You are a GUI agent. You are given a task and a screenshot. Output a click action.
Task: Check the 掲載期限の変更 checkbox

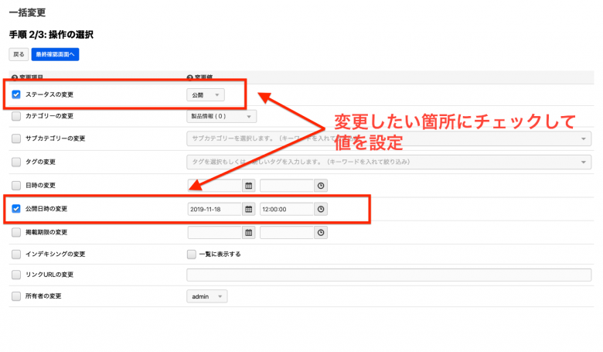click(x=16, y=232)
